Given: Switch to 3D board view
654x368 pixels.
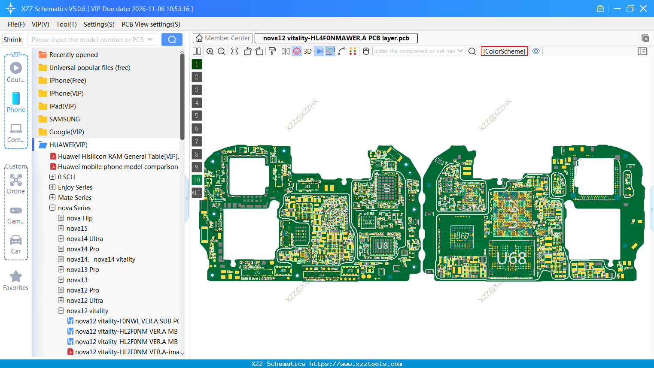Looking at the screenshot, I should pyautogui.click(x=307, y=51).
